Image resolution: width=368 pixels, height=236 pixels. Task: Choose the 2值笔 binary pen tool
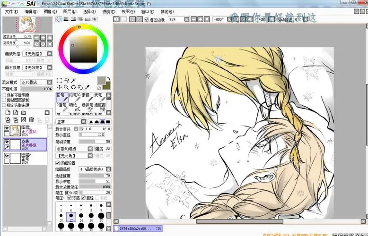[x=62, y=107]
